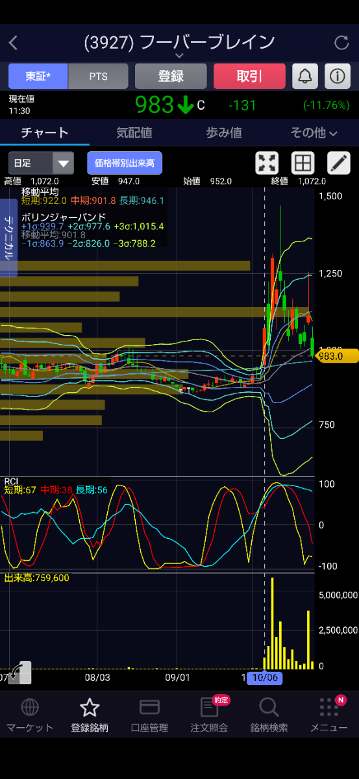Tap the 983.0 current price marker

tap(338, 356)
